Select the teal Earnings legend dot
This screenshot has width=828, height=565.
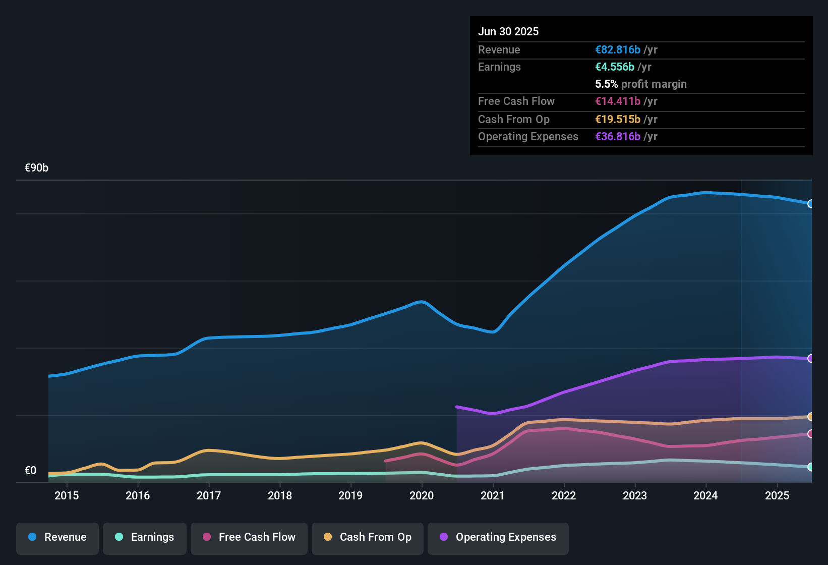tap(119, 537)
